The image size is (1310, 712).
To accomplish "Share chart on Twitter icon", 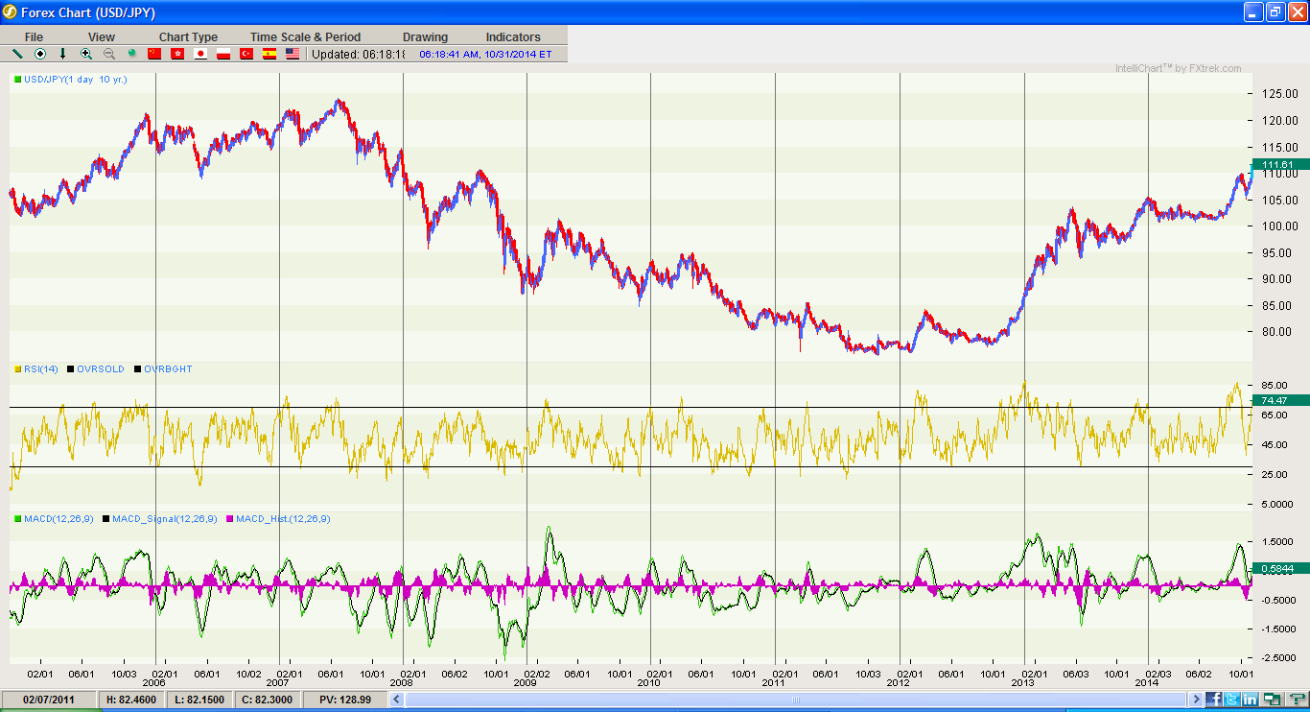I will tap(1230, 700).
